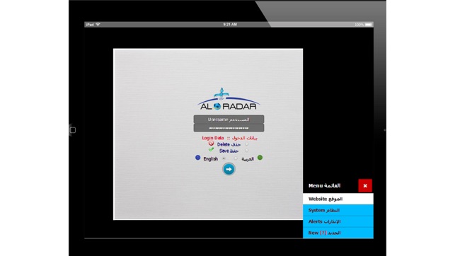
Task: Choose the English language radio button
Action: coord(224,158)
